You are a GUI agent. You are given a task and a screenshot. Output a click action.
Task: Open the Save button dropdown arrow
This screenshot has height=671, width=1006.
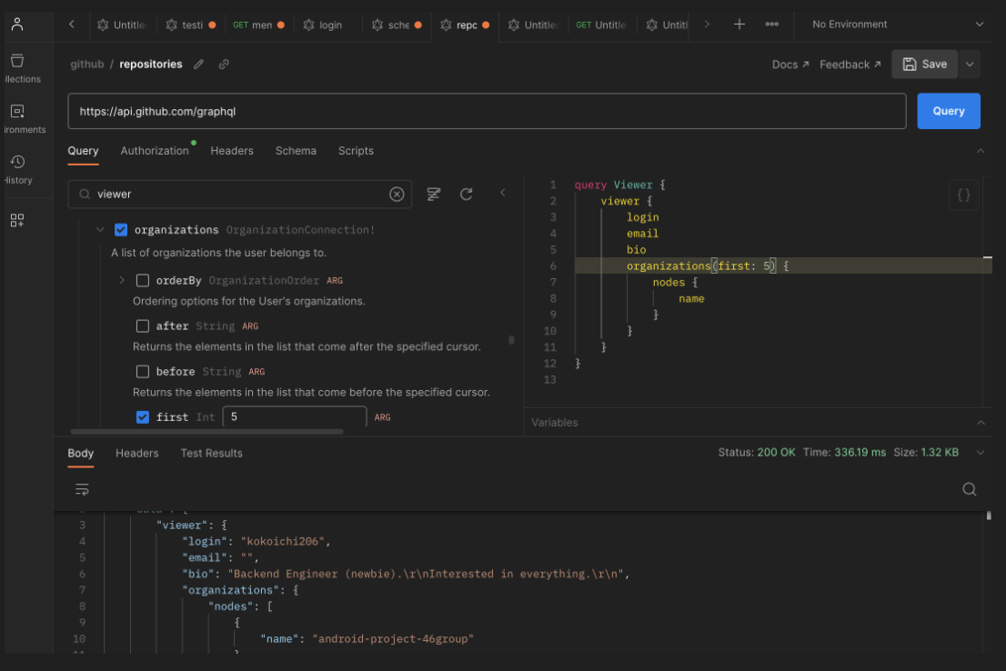(970, 64)
